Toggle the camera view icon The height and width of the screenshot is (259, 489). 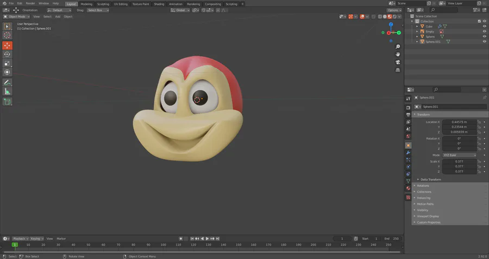398,62
